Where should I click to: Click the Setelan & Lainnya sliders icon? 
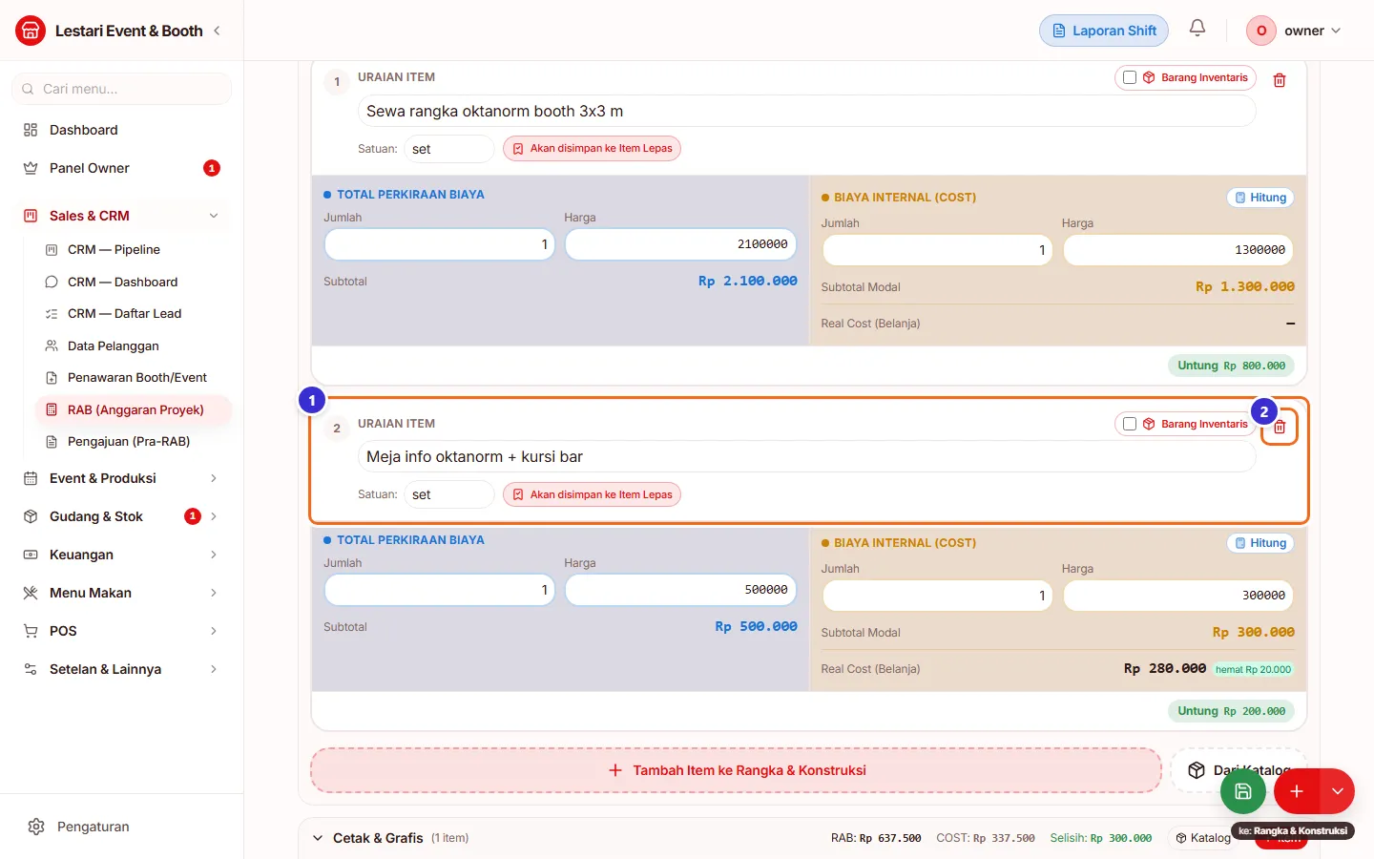tap(31, 669)
